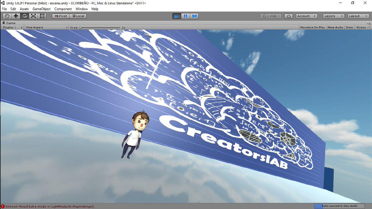Select the Hand tool
Screen dimensions: 372x209
point(7,16)
